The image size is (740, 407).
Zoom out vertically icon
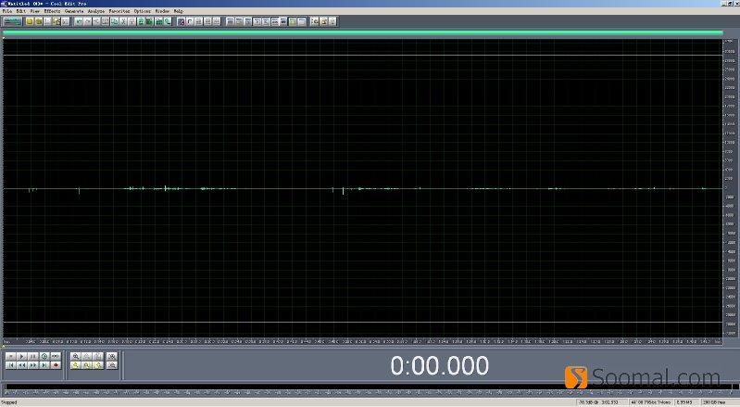pos(112,365)
